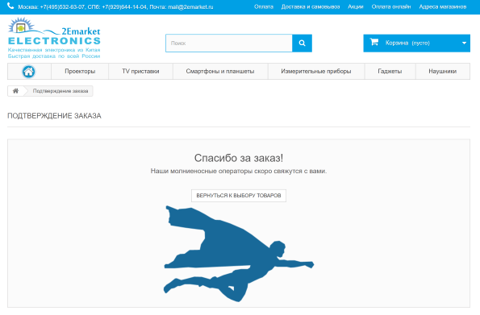Open the Адреса магазинов link

(443, 6)
